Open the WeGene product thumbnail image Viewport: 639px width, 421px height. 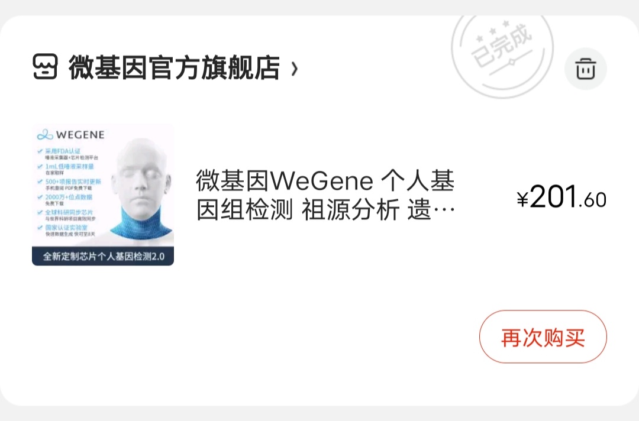[x=103, y=195]
